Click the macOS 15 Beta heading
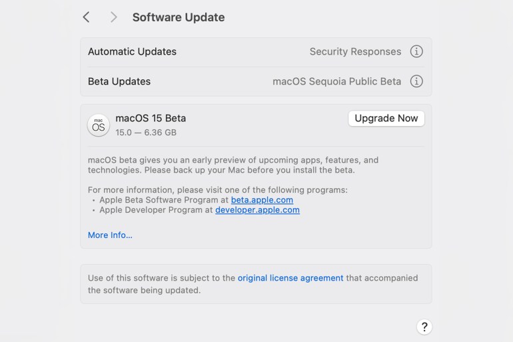The height and width of the screenshot is (342, 513). click(151, 118)
